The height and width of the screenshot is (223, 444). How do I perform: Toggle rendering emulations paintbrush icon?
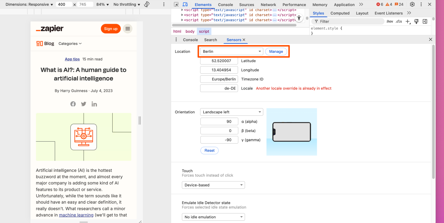[416, 21]
